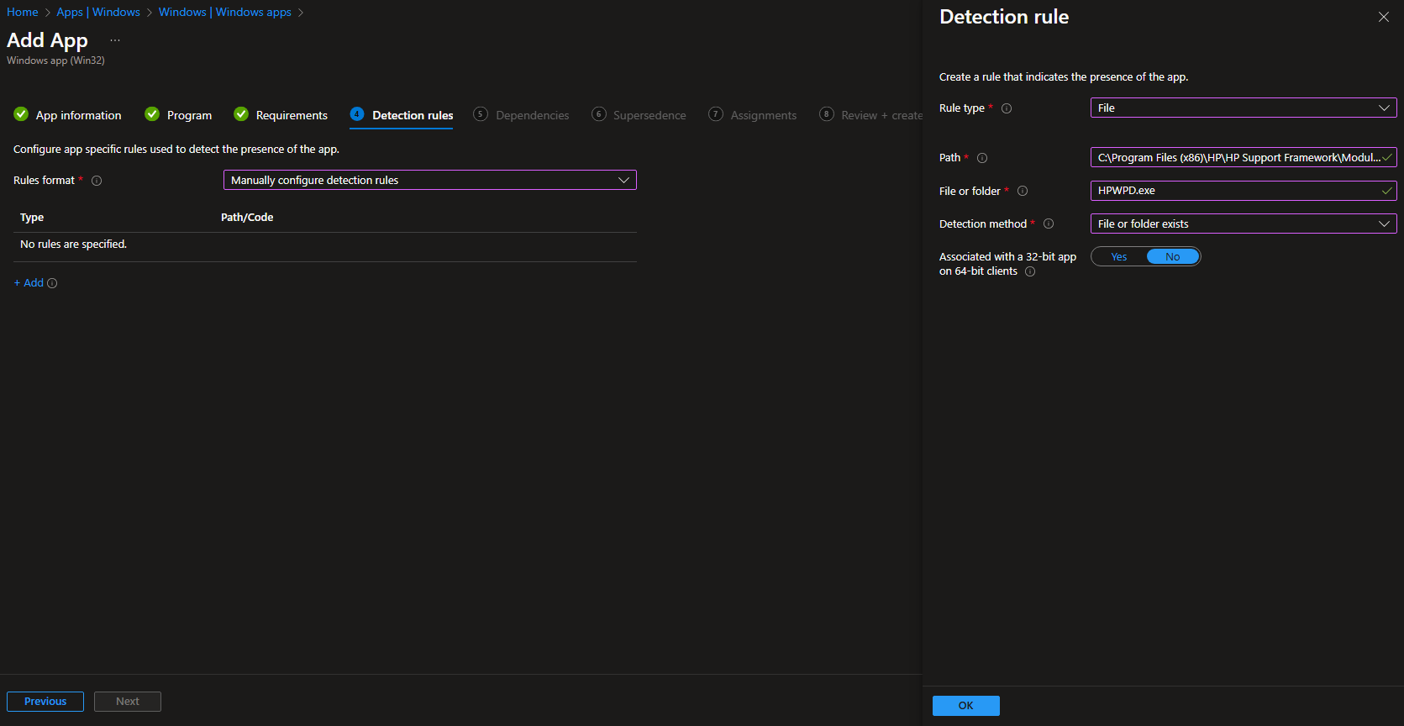The height and width of the screenshot is (726, 1404).
Task: Click the Path/Code column header
Action: coord(247,217)
